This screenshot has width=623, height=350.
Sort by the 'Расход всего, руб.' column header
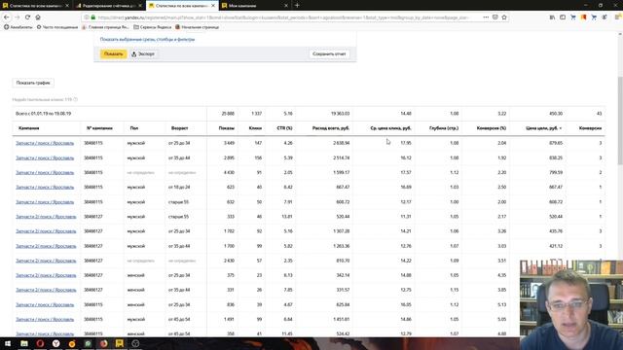(x=331, y=128)
